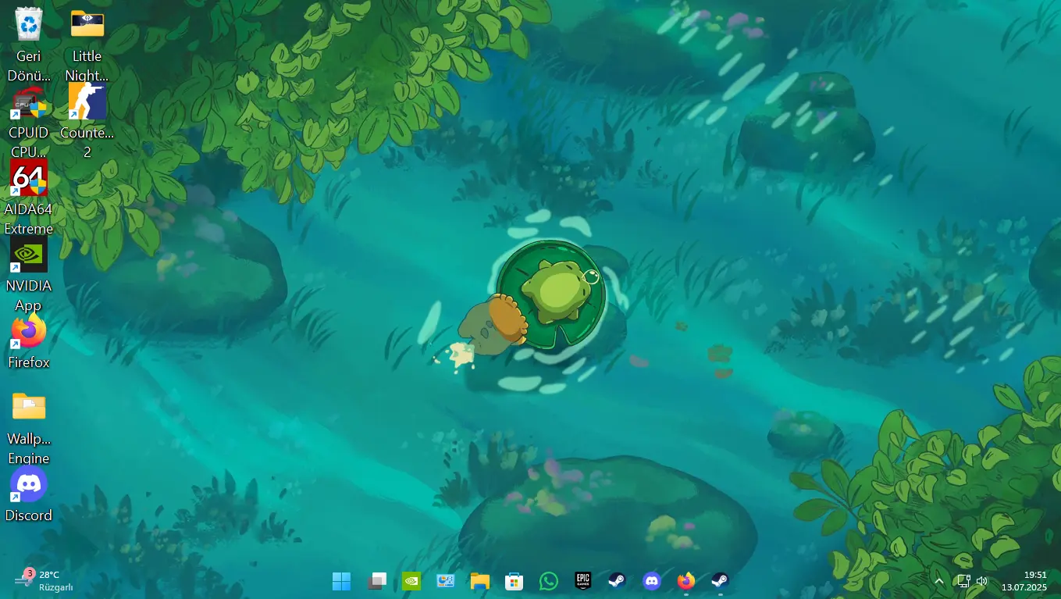Viewport: 1061px width, 599px height.
Task: Launch Epic Games from the taskbar
Action: (x=583, y=581)
